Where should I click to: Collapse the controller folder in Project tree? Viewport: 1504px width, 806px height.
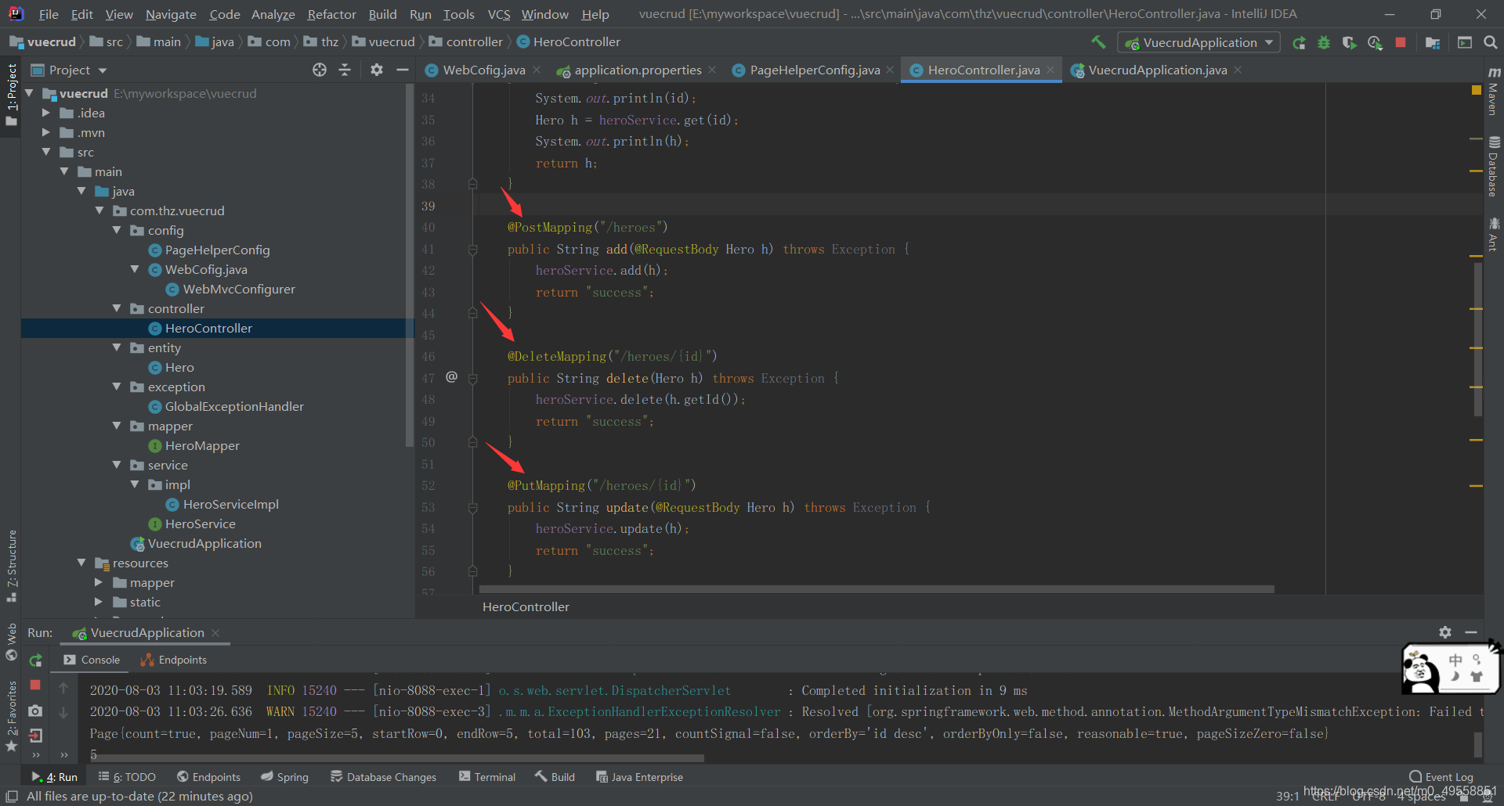coord(117,308)
